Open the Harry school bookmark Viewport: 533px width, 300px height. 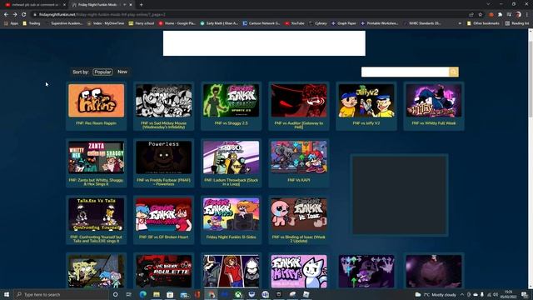(x=142, y=23)
